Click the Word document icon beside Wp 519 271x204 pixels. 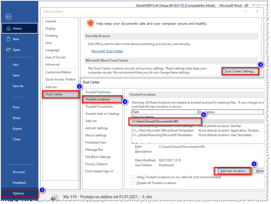point(55,197)
